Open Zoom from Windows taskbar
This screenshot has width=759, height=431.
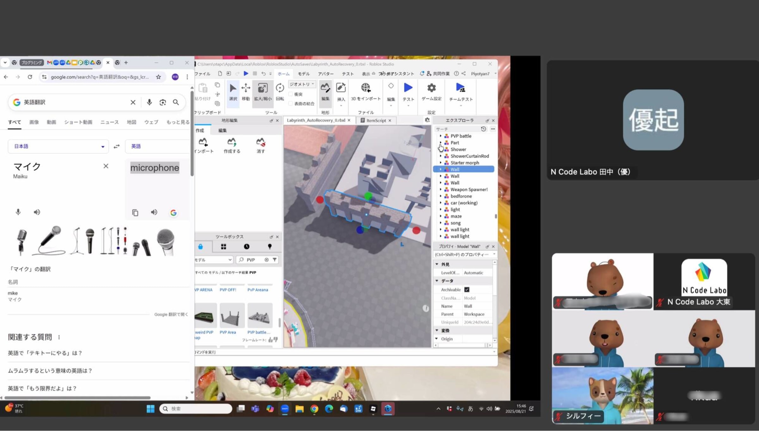[285, 409]
